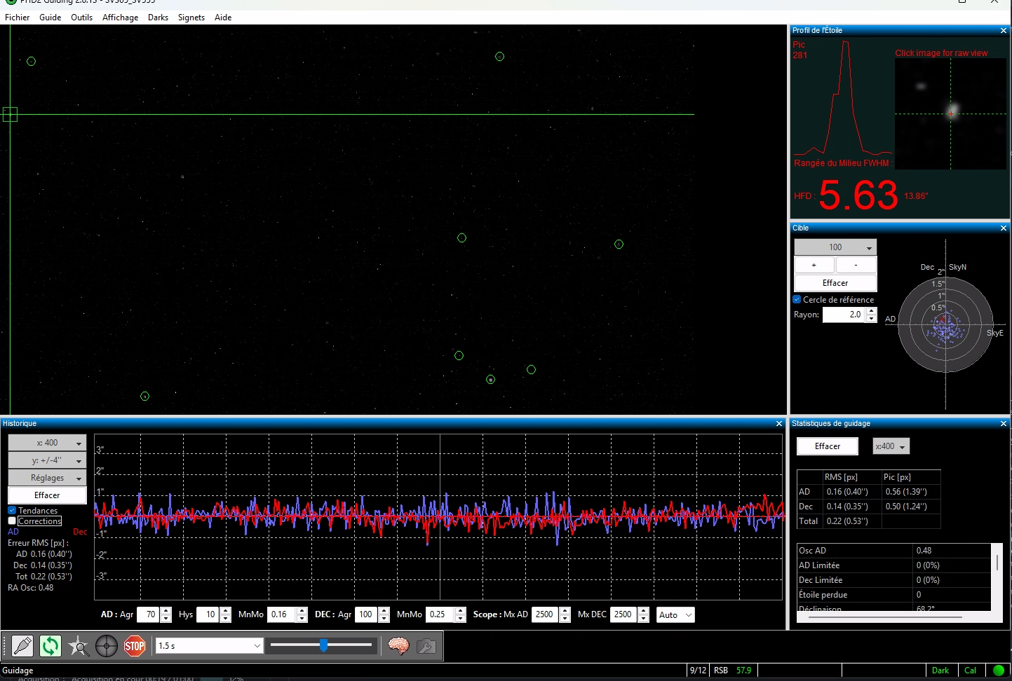Increase Mx AD 2500 with up arrow
This screenshot has width=1012, height=681.
565,611
